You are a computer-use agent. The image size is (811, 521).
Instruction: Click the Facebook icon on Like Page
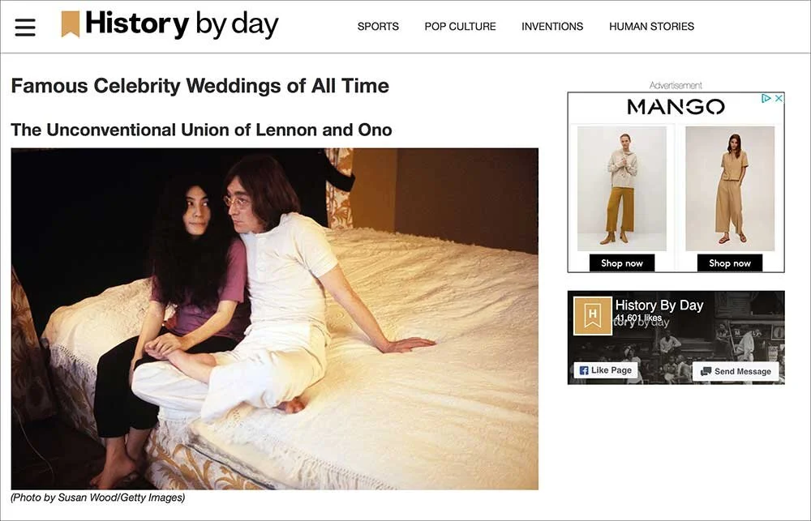[x=584, y=370]
